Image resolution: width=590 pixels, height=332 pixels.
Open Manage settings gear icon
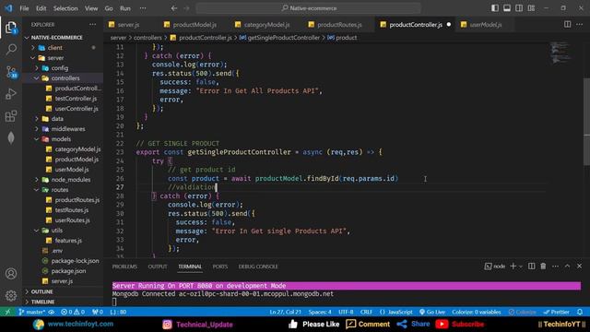click(11, 295)
